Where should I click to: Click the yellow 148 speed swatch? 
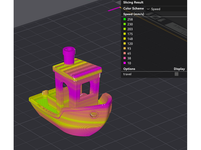tap(125, 39)
